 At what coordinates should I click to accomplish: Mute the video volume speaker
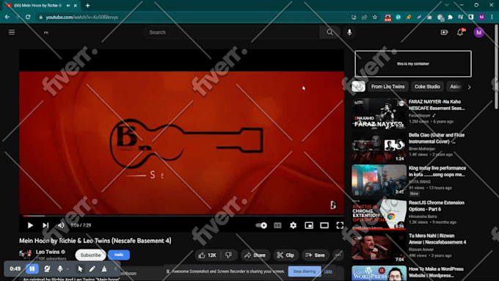61,225
